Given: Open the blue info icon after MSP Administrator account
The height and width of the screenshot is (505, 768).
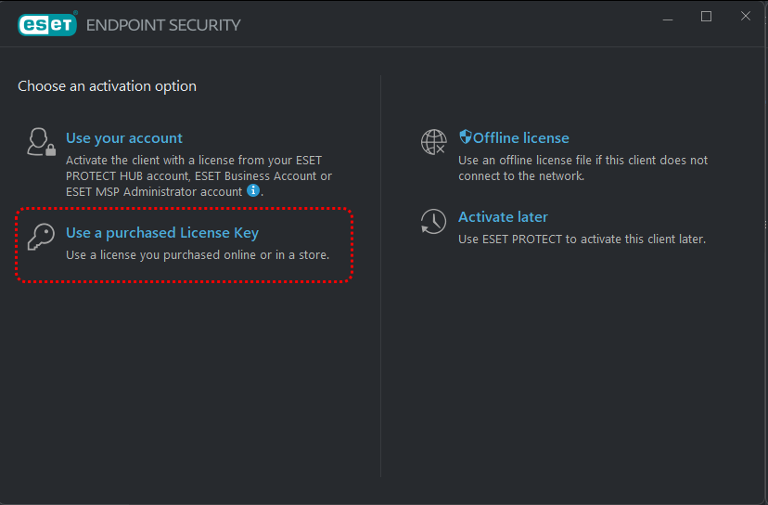Looking at the screenshot, I should 252,191.
